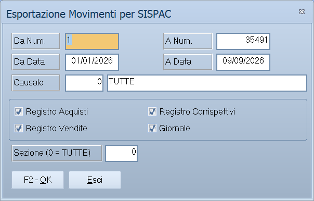
Task: Select the A Data field 09/09/2026
Action: pos(243,62)
